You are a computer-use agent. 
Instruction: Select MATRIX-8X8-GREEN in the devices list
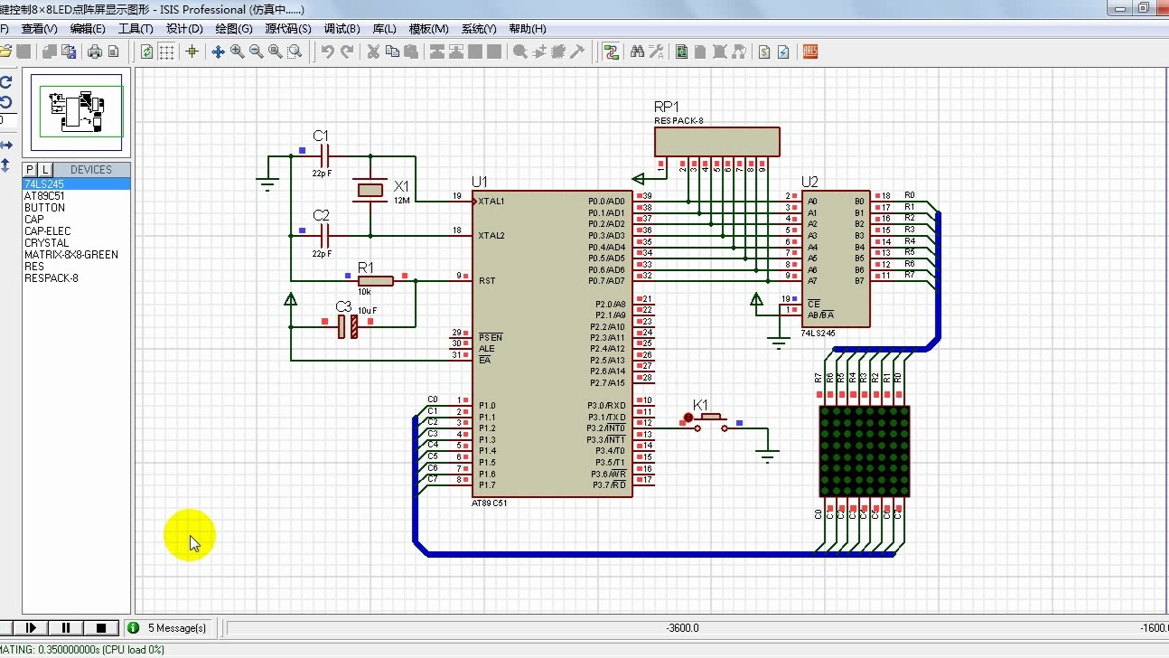pyautogui.click(x=71, y=255)
